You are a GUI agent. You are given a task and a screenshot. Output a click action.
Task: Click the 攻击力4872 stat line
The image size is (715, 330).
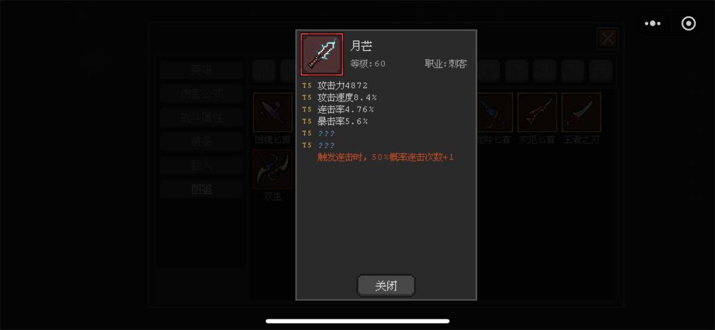pos(342,85)
